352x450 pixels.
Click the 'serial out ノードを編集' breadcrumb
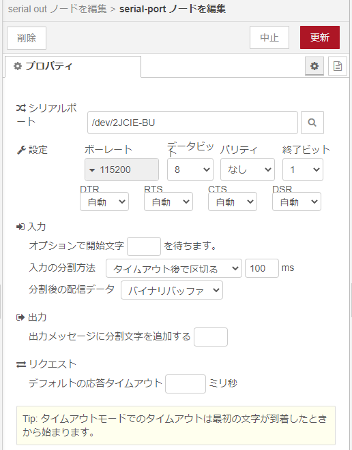click(x=57, y=9)
